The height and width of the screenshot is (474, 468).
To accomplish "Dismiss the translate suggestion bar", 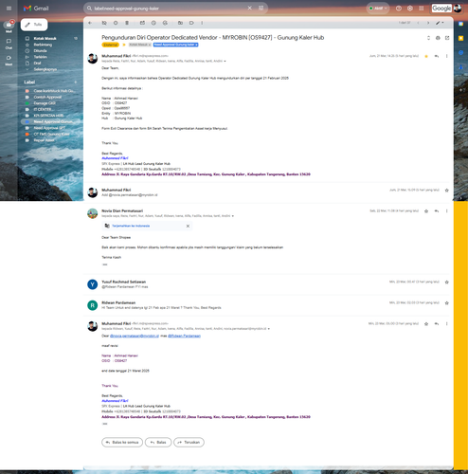I will 188,226.
